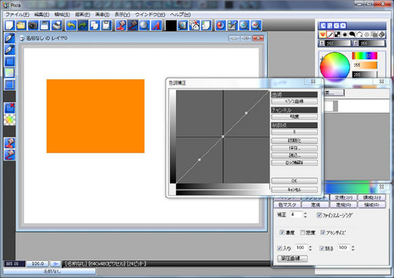
Task: Pick a hue on the color wheel
Action: click(x=335, y=67)
